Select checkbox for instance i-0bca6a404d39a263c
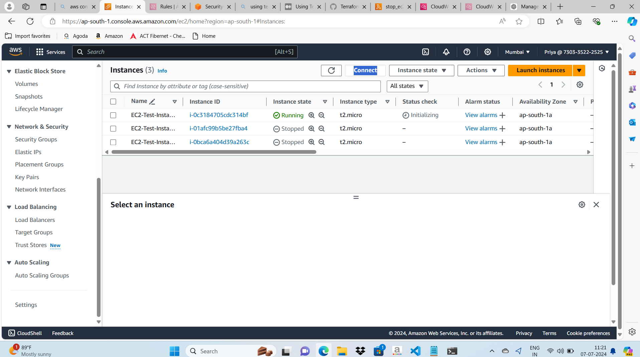This screenshot has height=357, width=640. 113,142
